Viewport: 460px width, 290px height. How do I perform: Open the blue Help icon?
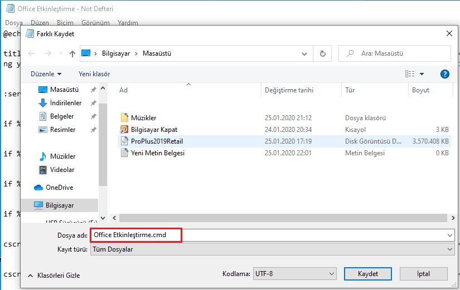[x=445, y=74]
